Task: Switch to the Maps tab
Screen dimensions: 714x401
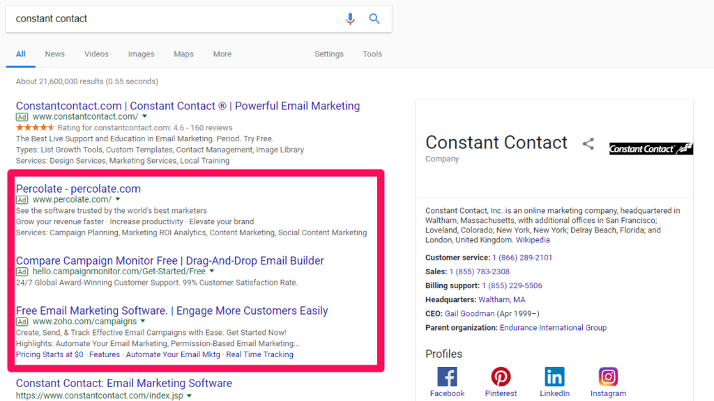Action: pos(183,54)
